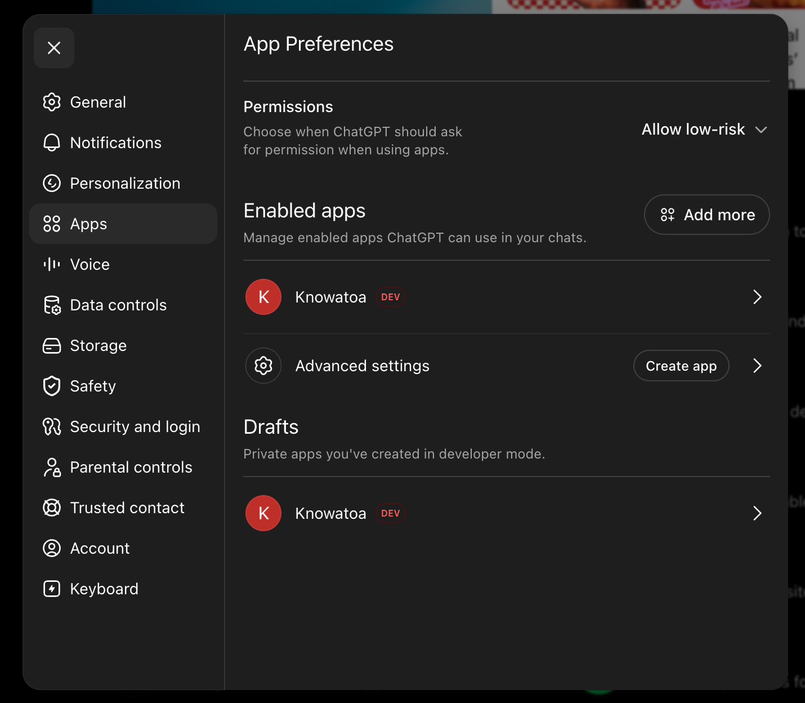Image resolution: width=805 pixels, height=703 pixels.
Task: Click the Knowatoa name under Enabled apps
Action: pyautogui.click(x=331, y=297)
